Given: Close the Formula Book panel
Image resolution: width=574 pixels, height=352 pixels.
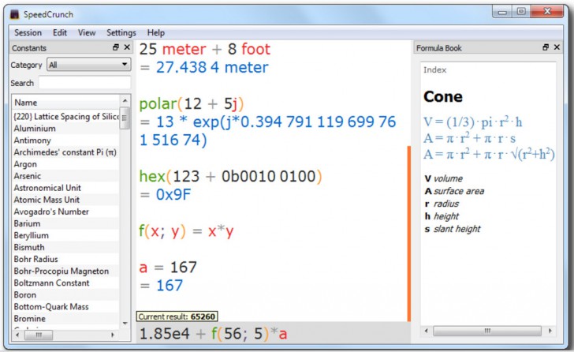Looking at the screenshot, I should [557, 47].
